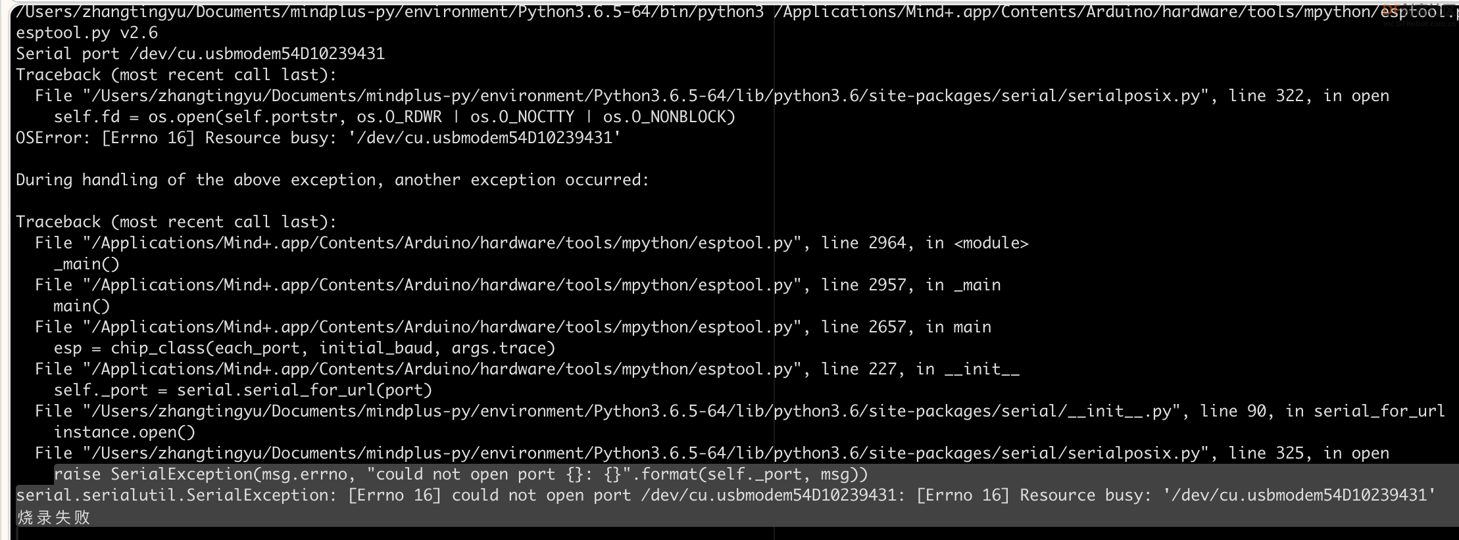Viewport: 1459px width, 540px height.
Task: Click the "Serial port /dev/cu.usbmodem54D10239431" line
Action: pos(201,54)
